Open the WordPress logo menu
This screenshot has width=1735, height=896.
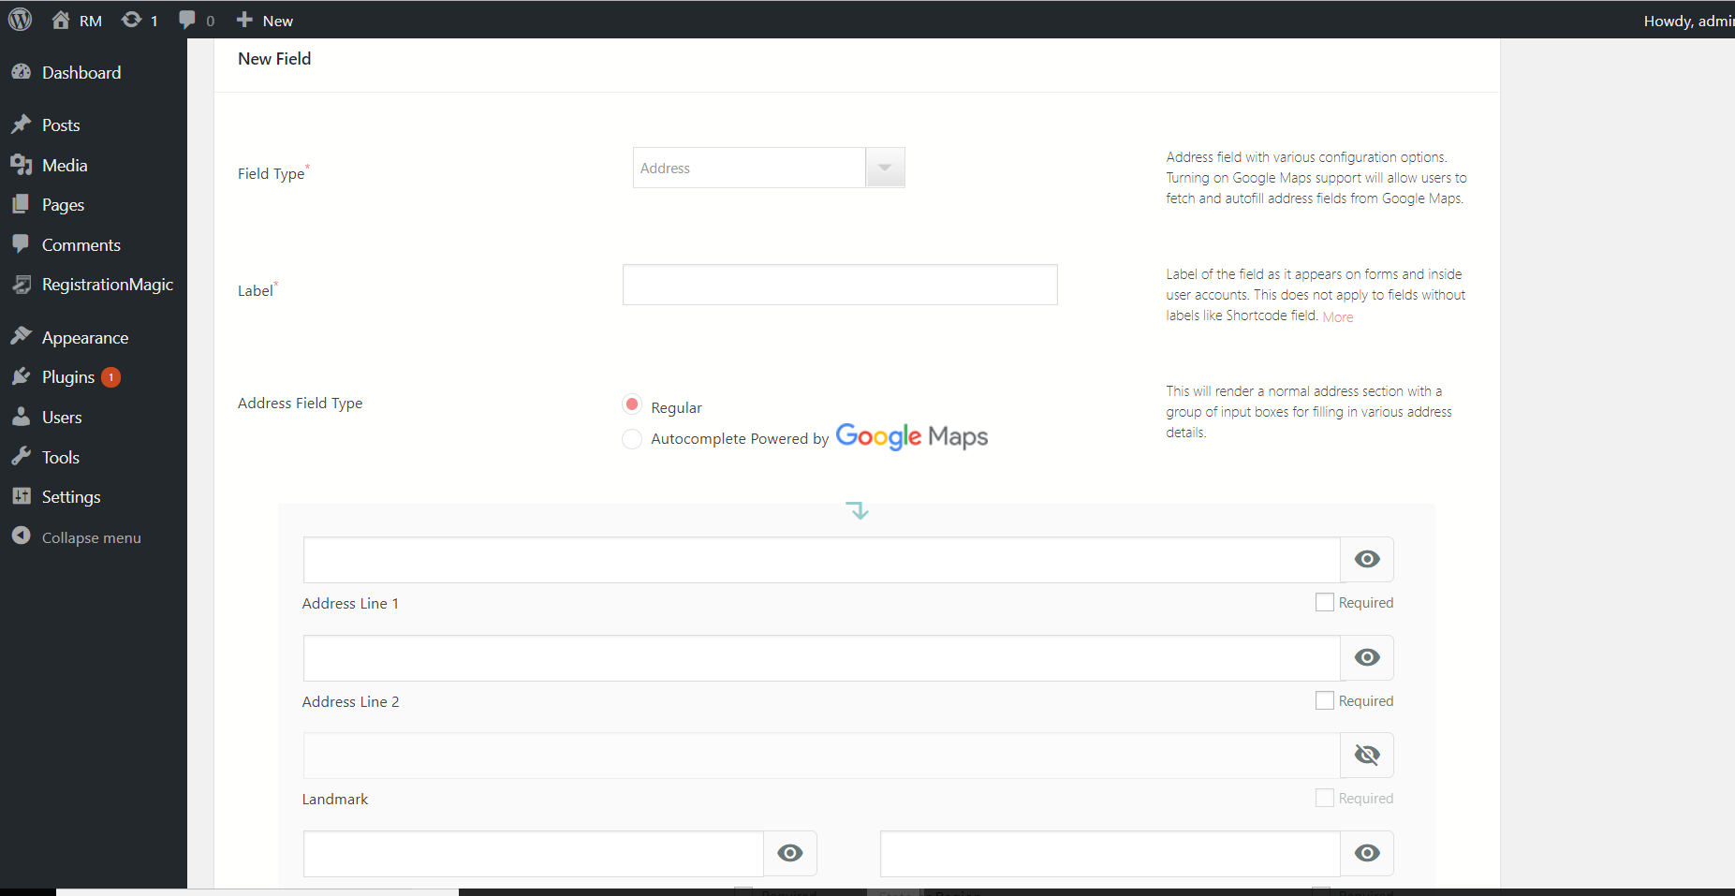[20, 19]
